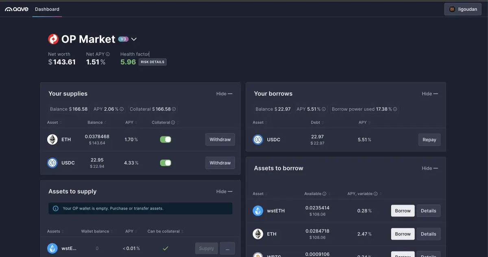488x257 pixels.
Task: Click the Borrow power used info icon
Action: 395,109
